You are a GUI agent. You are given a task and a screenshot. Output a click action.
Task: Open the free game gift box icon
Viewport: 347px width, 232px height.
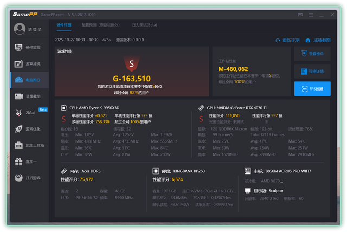18,162
